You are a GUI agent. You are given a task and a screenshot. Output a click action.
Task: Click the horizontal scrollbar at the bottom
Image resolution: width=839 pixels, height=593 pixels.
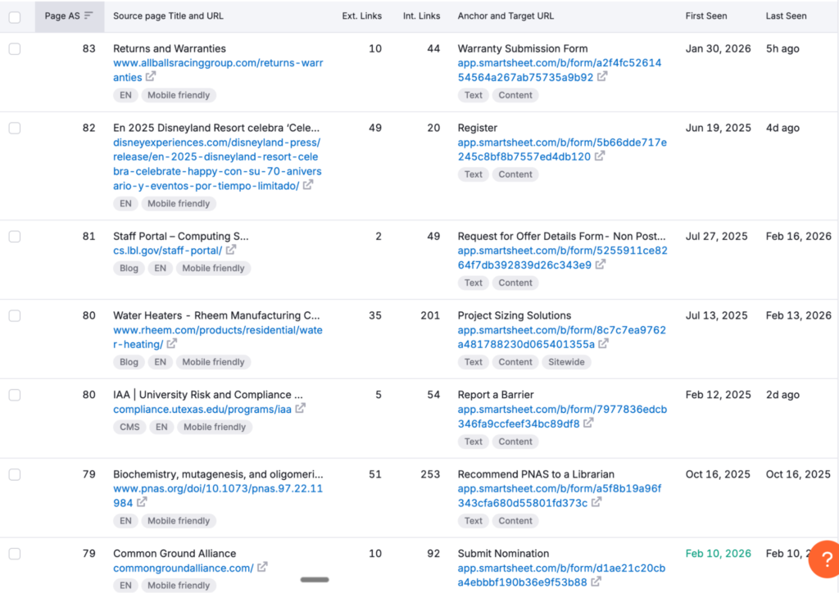coord(314,579)
